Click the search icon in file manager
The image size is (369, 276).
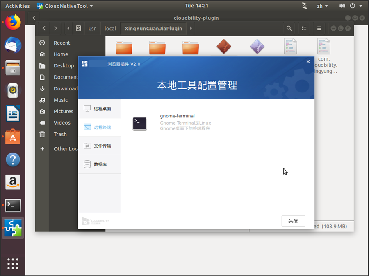[x=289, y=28]
